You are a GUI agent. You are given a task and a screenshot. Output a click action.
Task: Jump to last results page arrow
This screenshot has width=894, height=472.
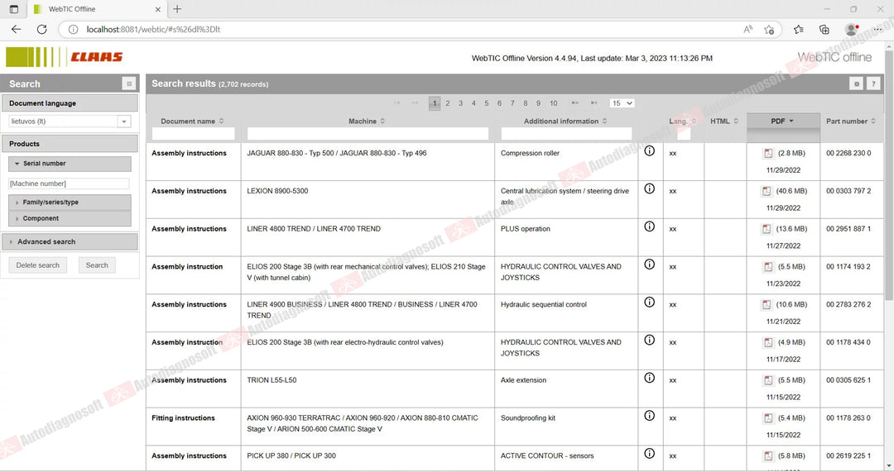pos(594,103)
